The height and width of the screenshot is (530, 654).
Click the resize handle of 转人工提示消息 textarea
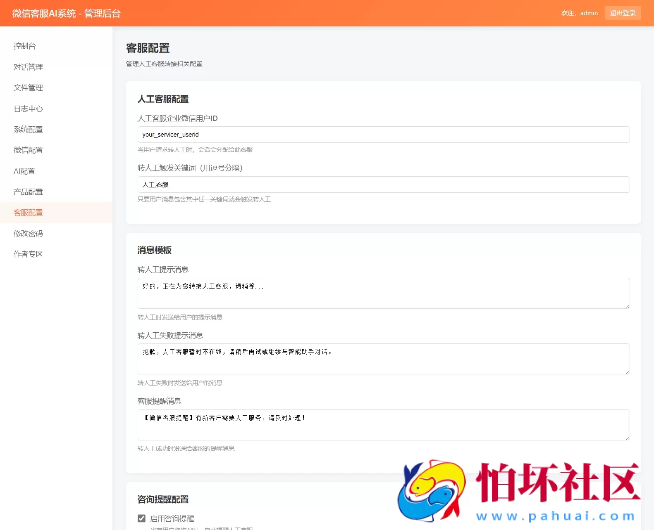click(x=627, y=306)
